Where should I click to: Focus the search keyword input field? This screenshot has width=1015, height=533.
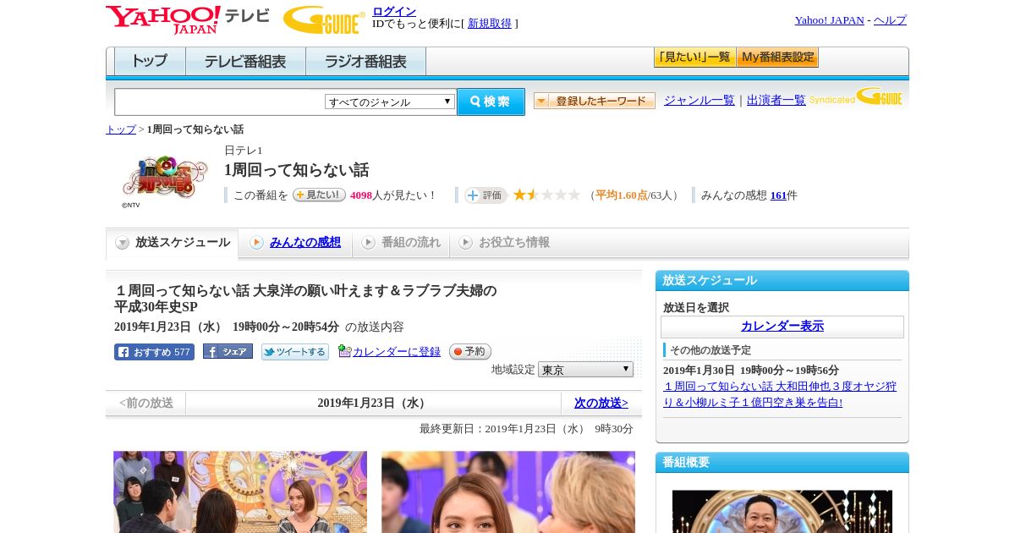pos(220,102)
